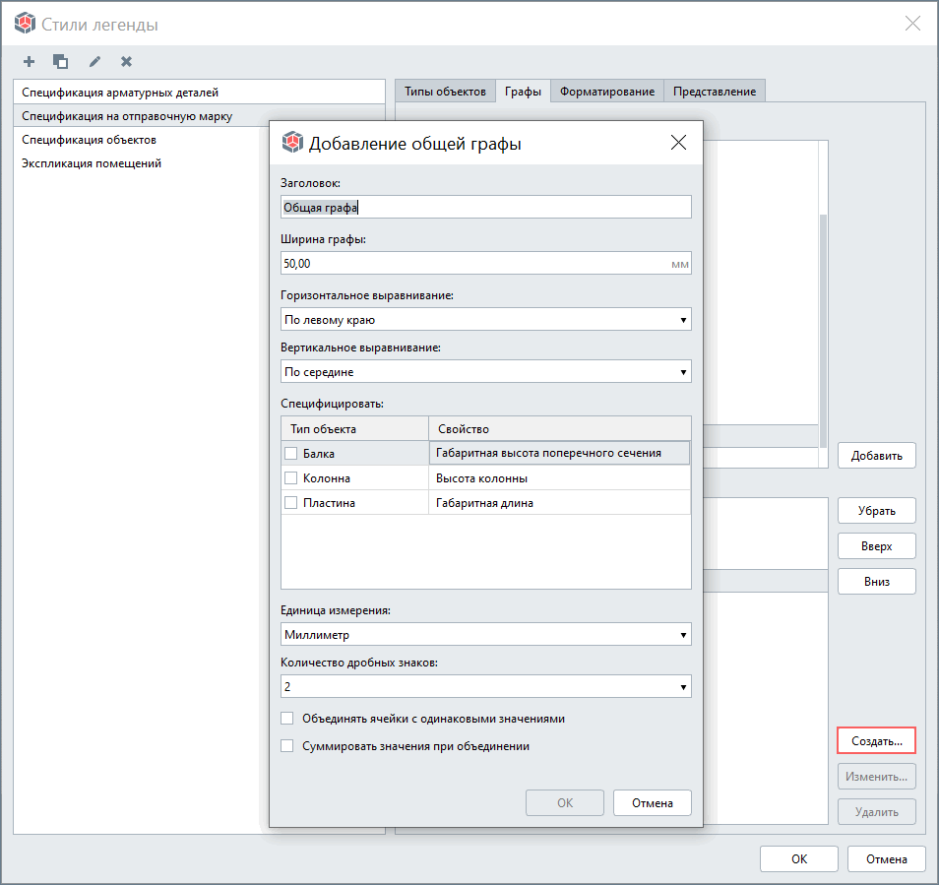Click the Убрать button
This screenshot has width=939, height=885.
[x=877, y=511]
